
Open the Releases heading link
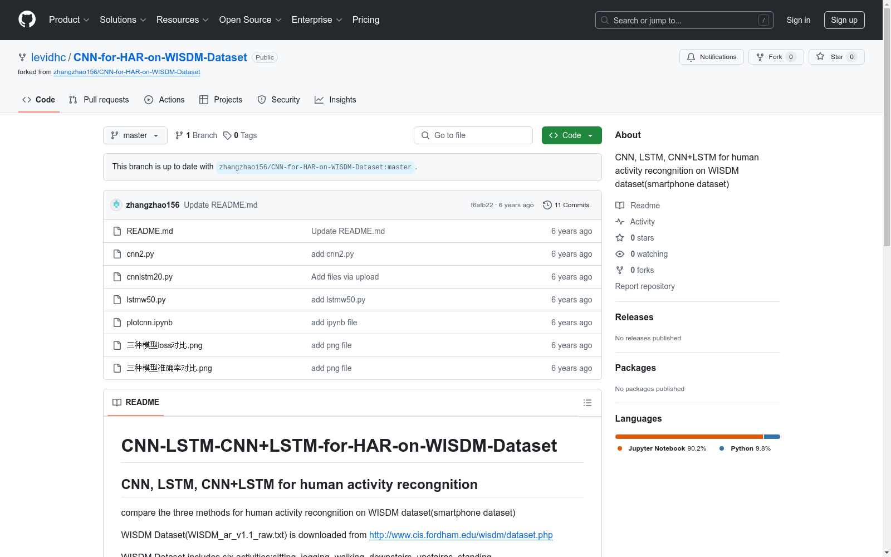tap(634, 317)
